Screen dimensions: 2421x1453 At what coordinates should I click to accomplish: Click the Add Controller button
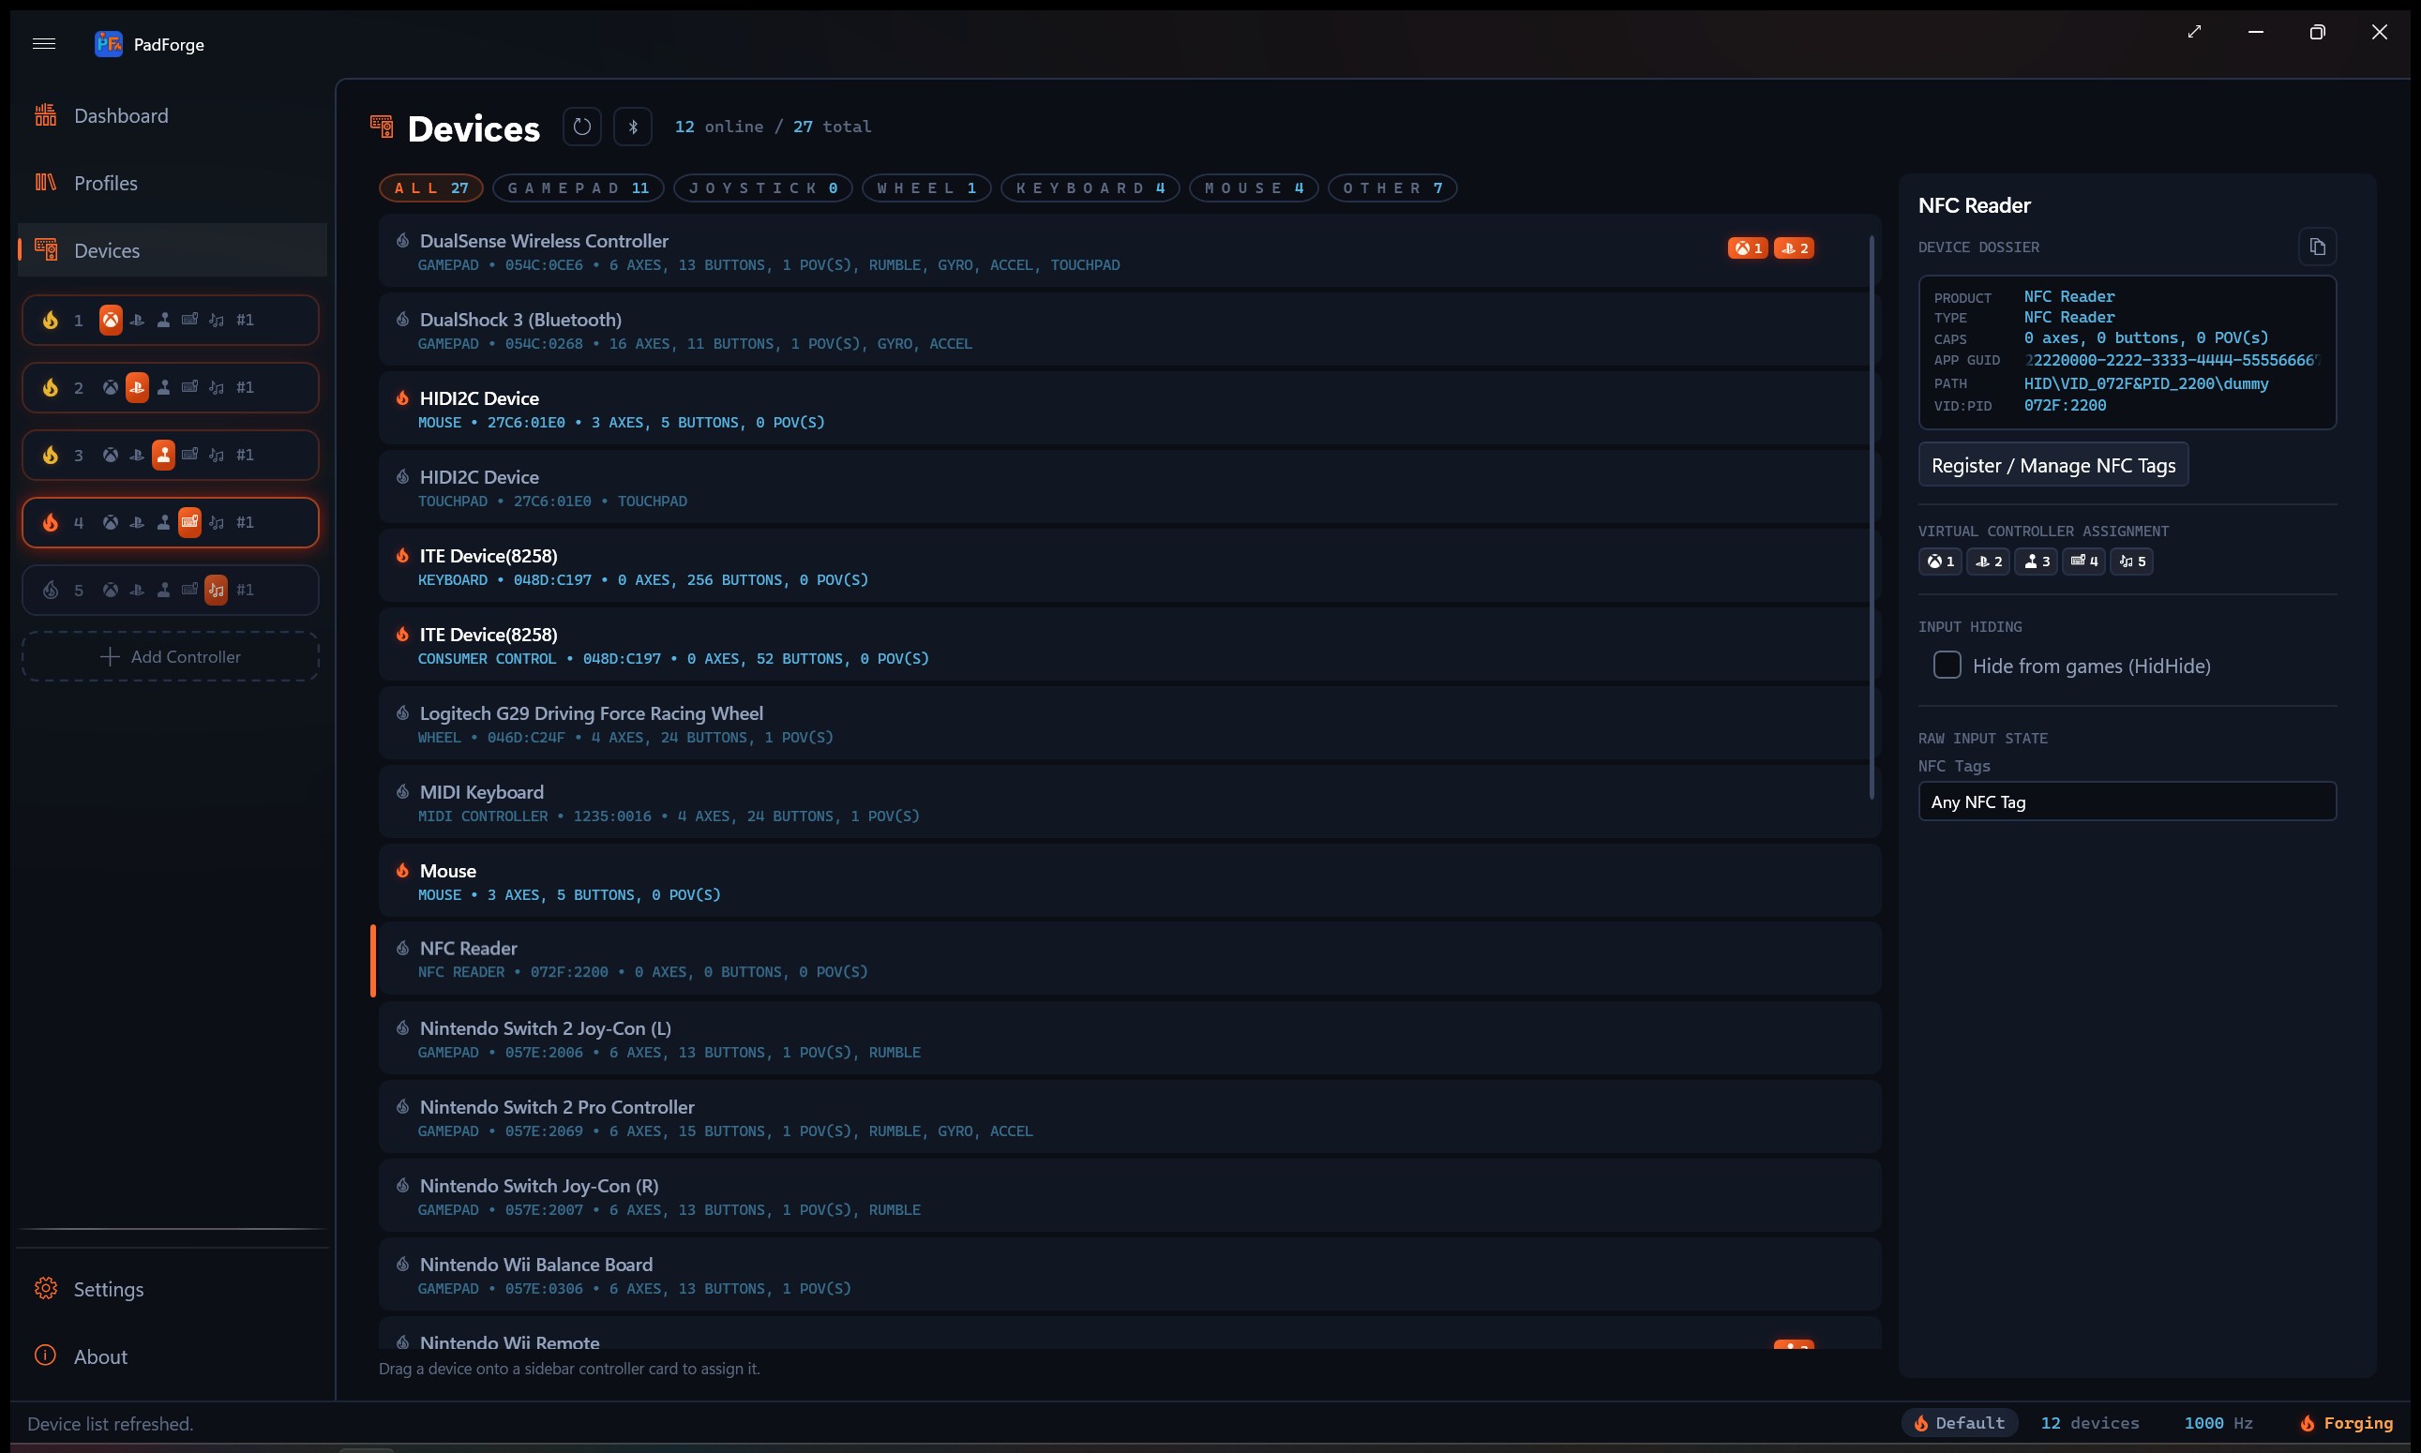[x=171, y=657]
